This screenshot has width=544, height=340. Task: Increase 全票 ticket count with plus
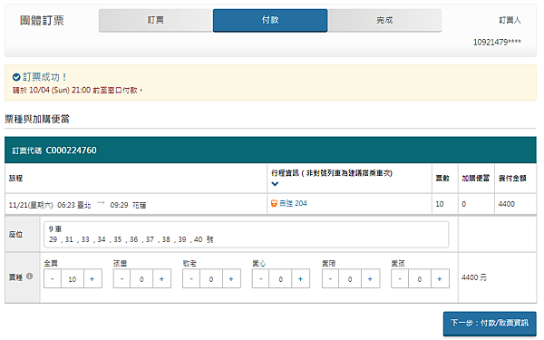(92, 278)
